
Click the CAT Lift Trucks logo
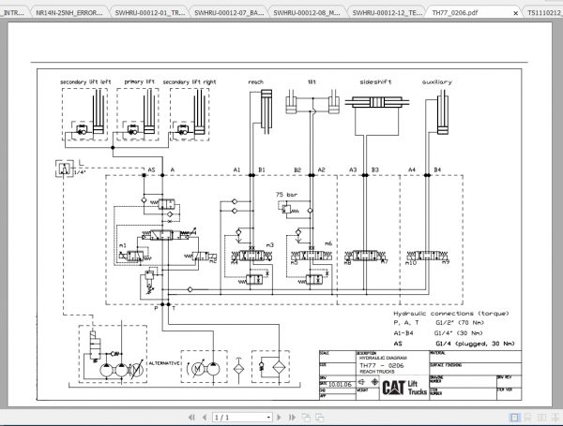coord(404,388)
